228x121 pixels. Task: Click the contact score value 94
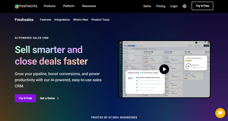(x=131, y=78)
